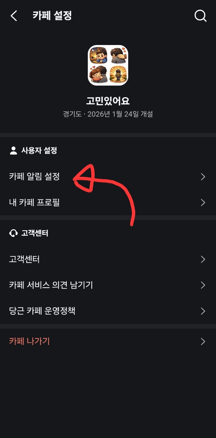Click the 경기도 · 2026년 1월 24일 개설 text
Image resolution: width=216 pixels, height=438 pixels.
108,114
